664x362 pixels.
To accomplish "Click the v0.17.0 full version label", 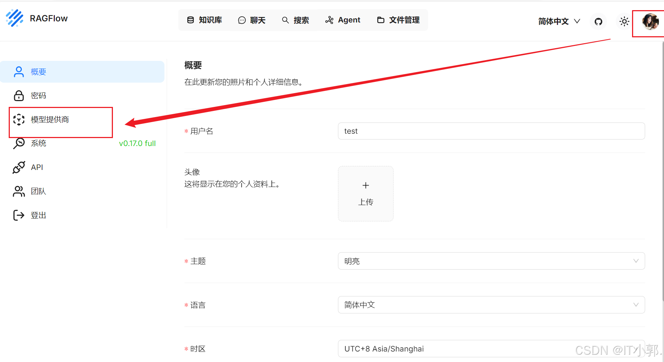I will 137,143.
